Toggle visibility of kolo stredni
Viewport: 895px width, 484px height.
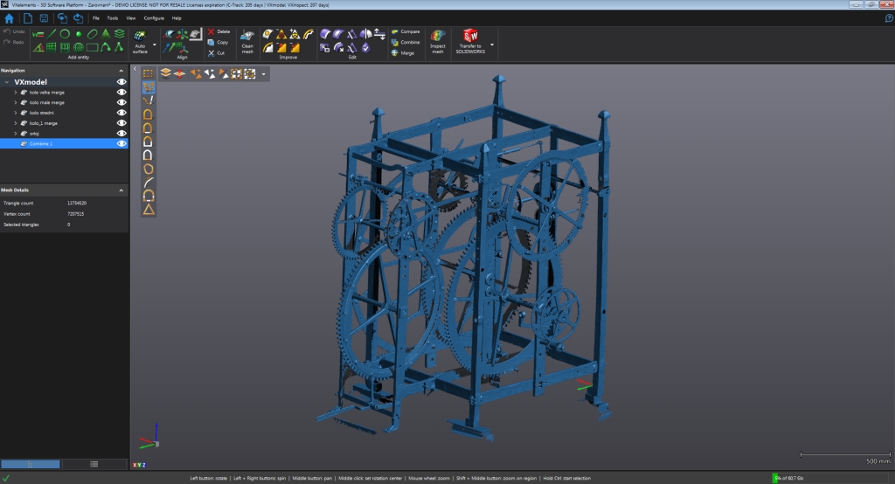click(x=121, y=113)
